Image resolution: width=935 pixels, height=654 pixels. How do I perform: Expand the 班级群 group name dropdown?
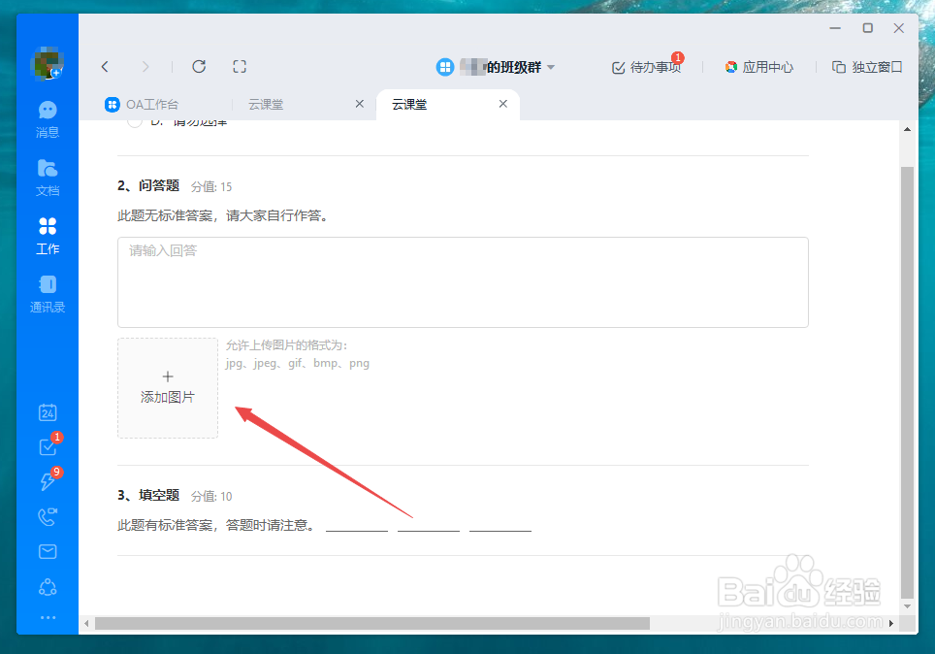click(x=551, y=67)
